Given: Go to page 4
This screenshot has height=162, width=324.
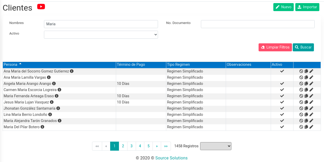Looking at the screenshot, I should pos(140,146).
